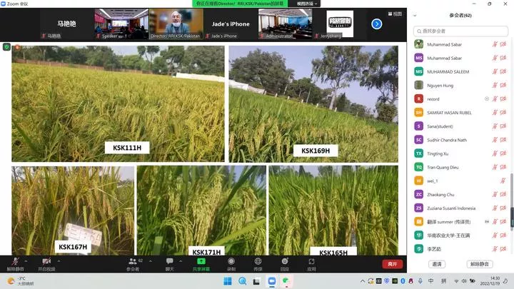Viewport: 514px width, 289px height.
Task: Click the green 共享屏幕 share screen icon
Action: (x=201, y=263)
